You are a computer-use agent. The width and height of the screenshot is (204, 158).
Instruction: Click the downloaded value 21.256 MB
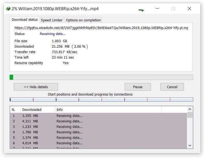coord(70,47)
